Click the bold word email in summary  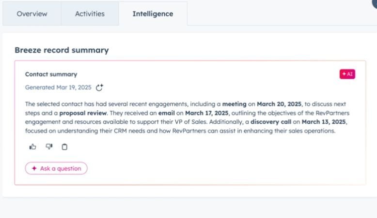166,113
